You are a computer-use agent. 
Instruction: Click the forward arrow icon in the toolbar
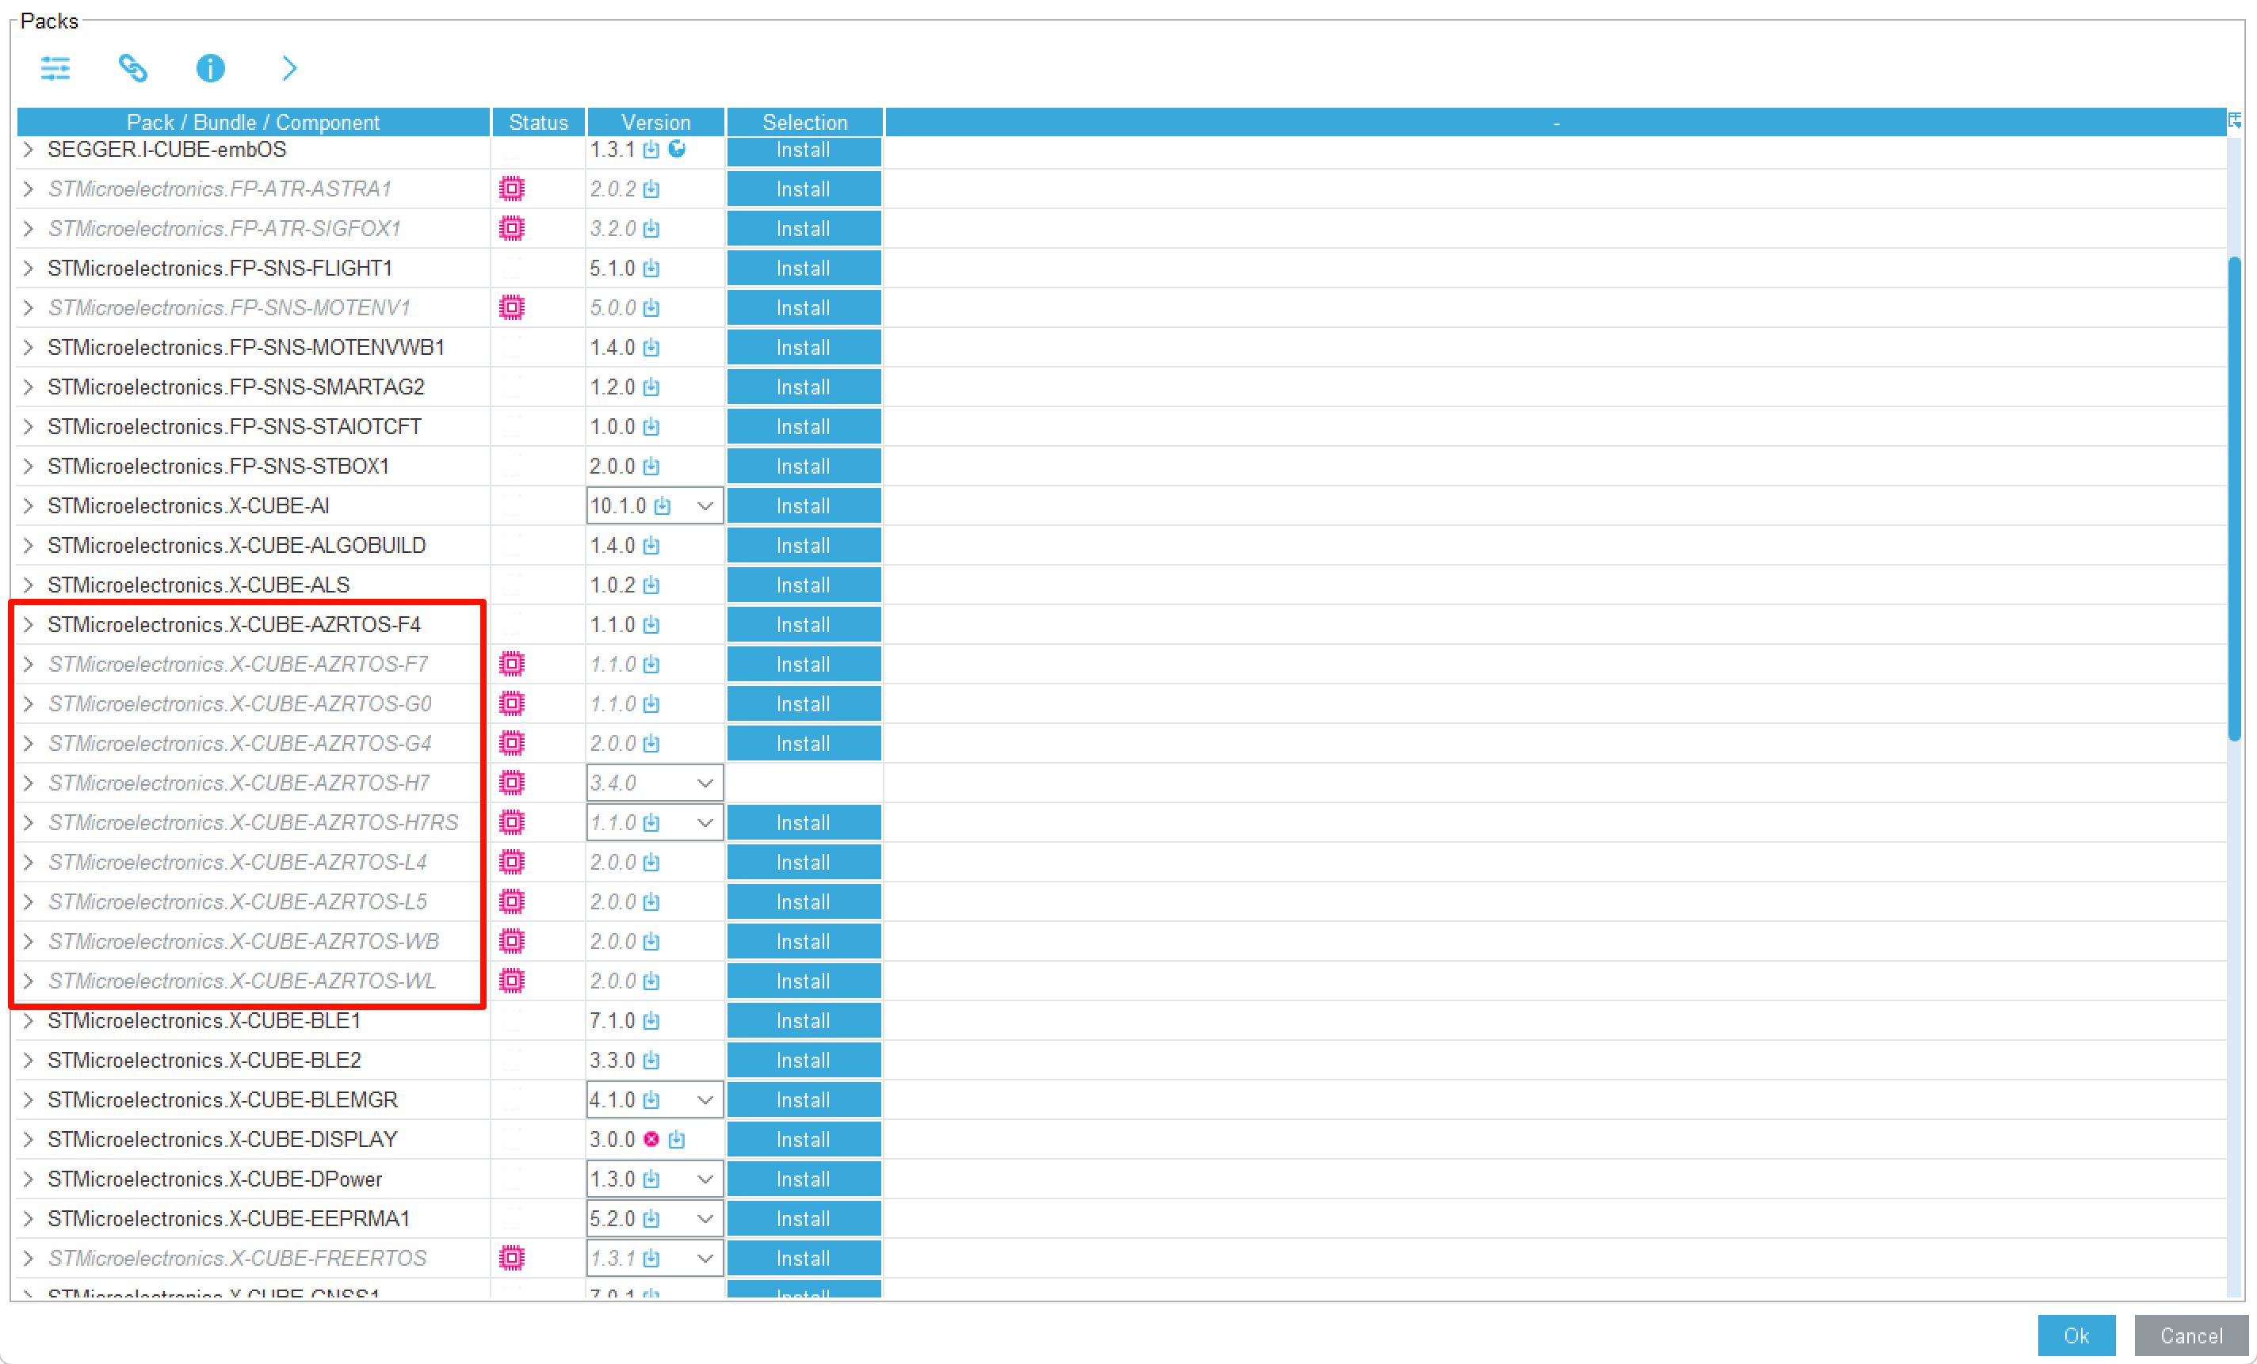288,68
